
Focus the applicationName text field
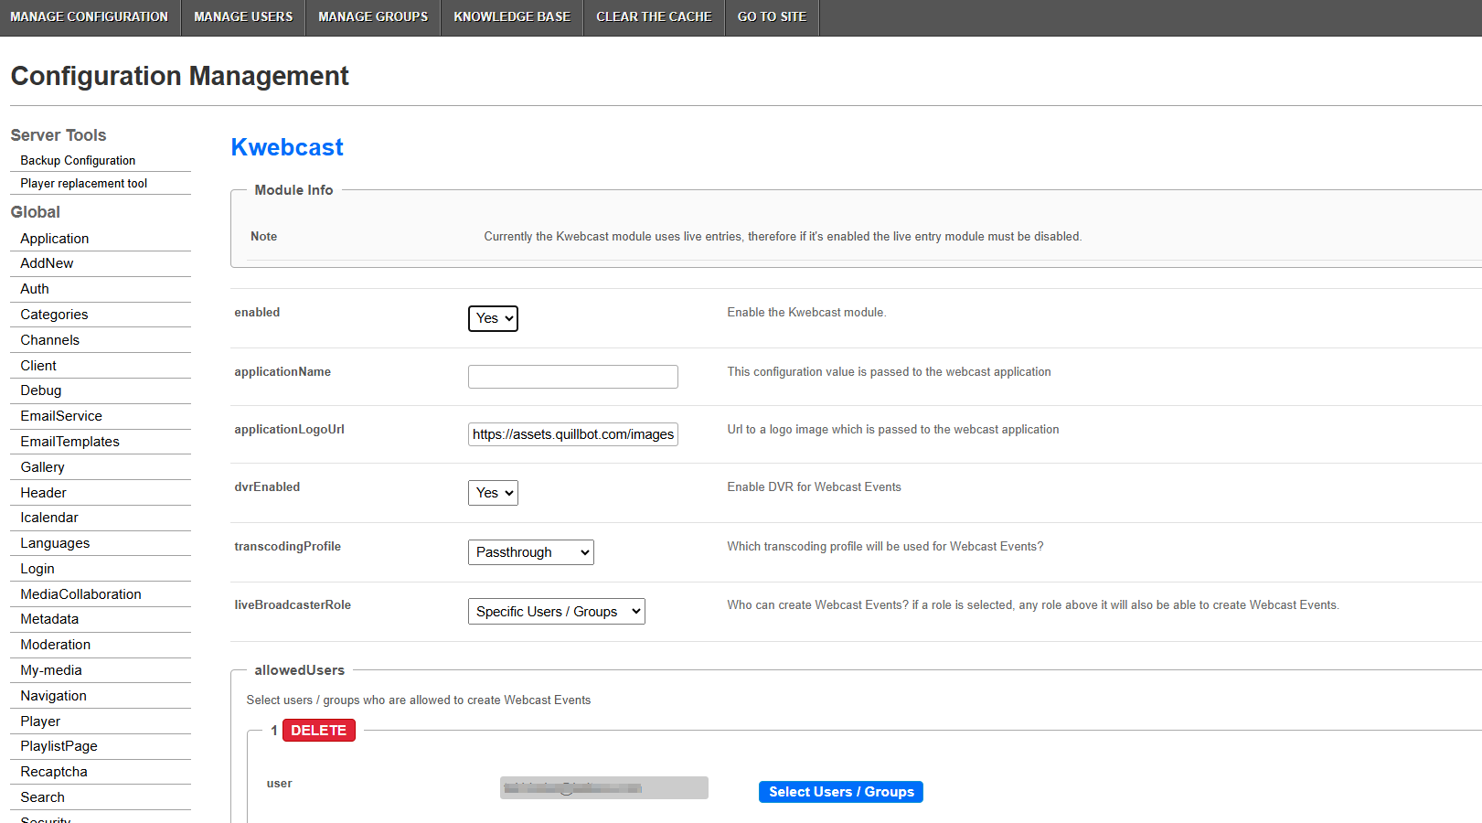573,377
